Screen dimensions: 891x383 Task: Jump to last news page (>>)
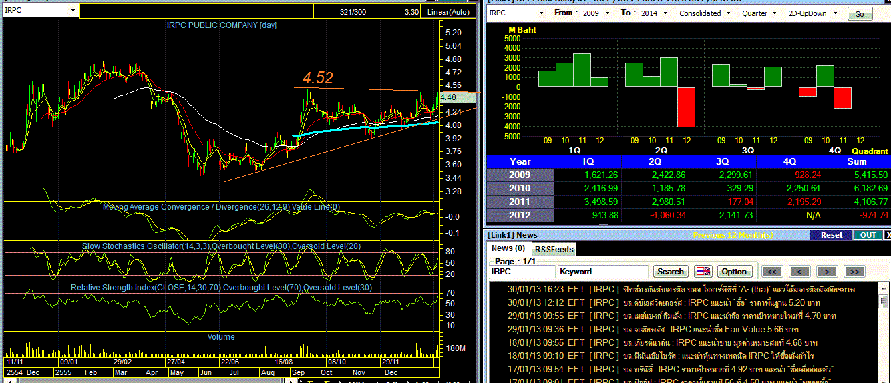(854, 272)
